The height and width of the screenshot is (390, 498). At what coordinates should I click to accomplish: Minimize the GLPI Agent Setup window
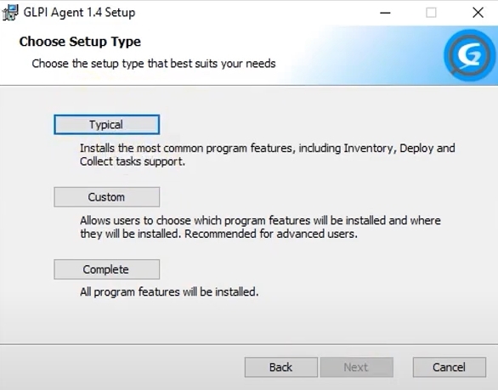pyautogui.click(x=385, y=13)
